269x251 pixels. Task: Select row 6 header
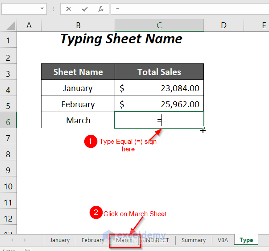point(8,120)
